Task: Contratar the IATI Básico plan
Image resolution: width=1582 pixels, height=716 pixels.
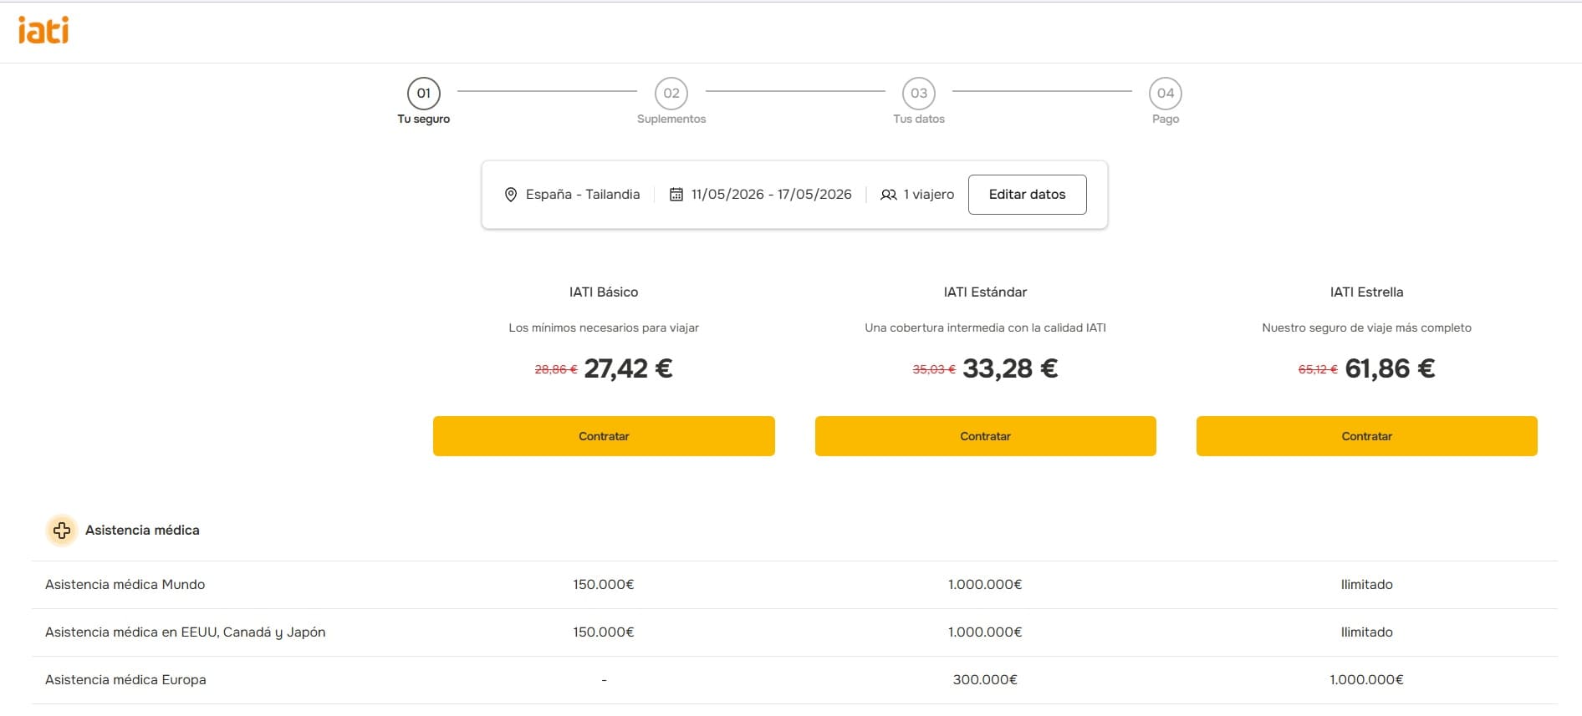Action: [x=604, y=436]
